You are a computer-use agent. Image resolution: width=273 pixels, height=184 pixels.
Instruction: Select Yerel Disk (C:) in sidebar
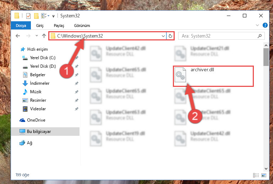pos(43,58)
